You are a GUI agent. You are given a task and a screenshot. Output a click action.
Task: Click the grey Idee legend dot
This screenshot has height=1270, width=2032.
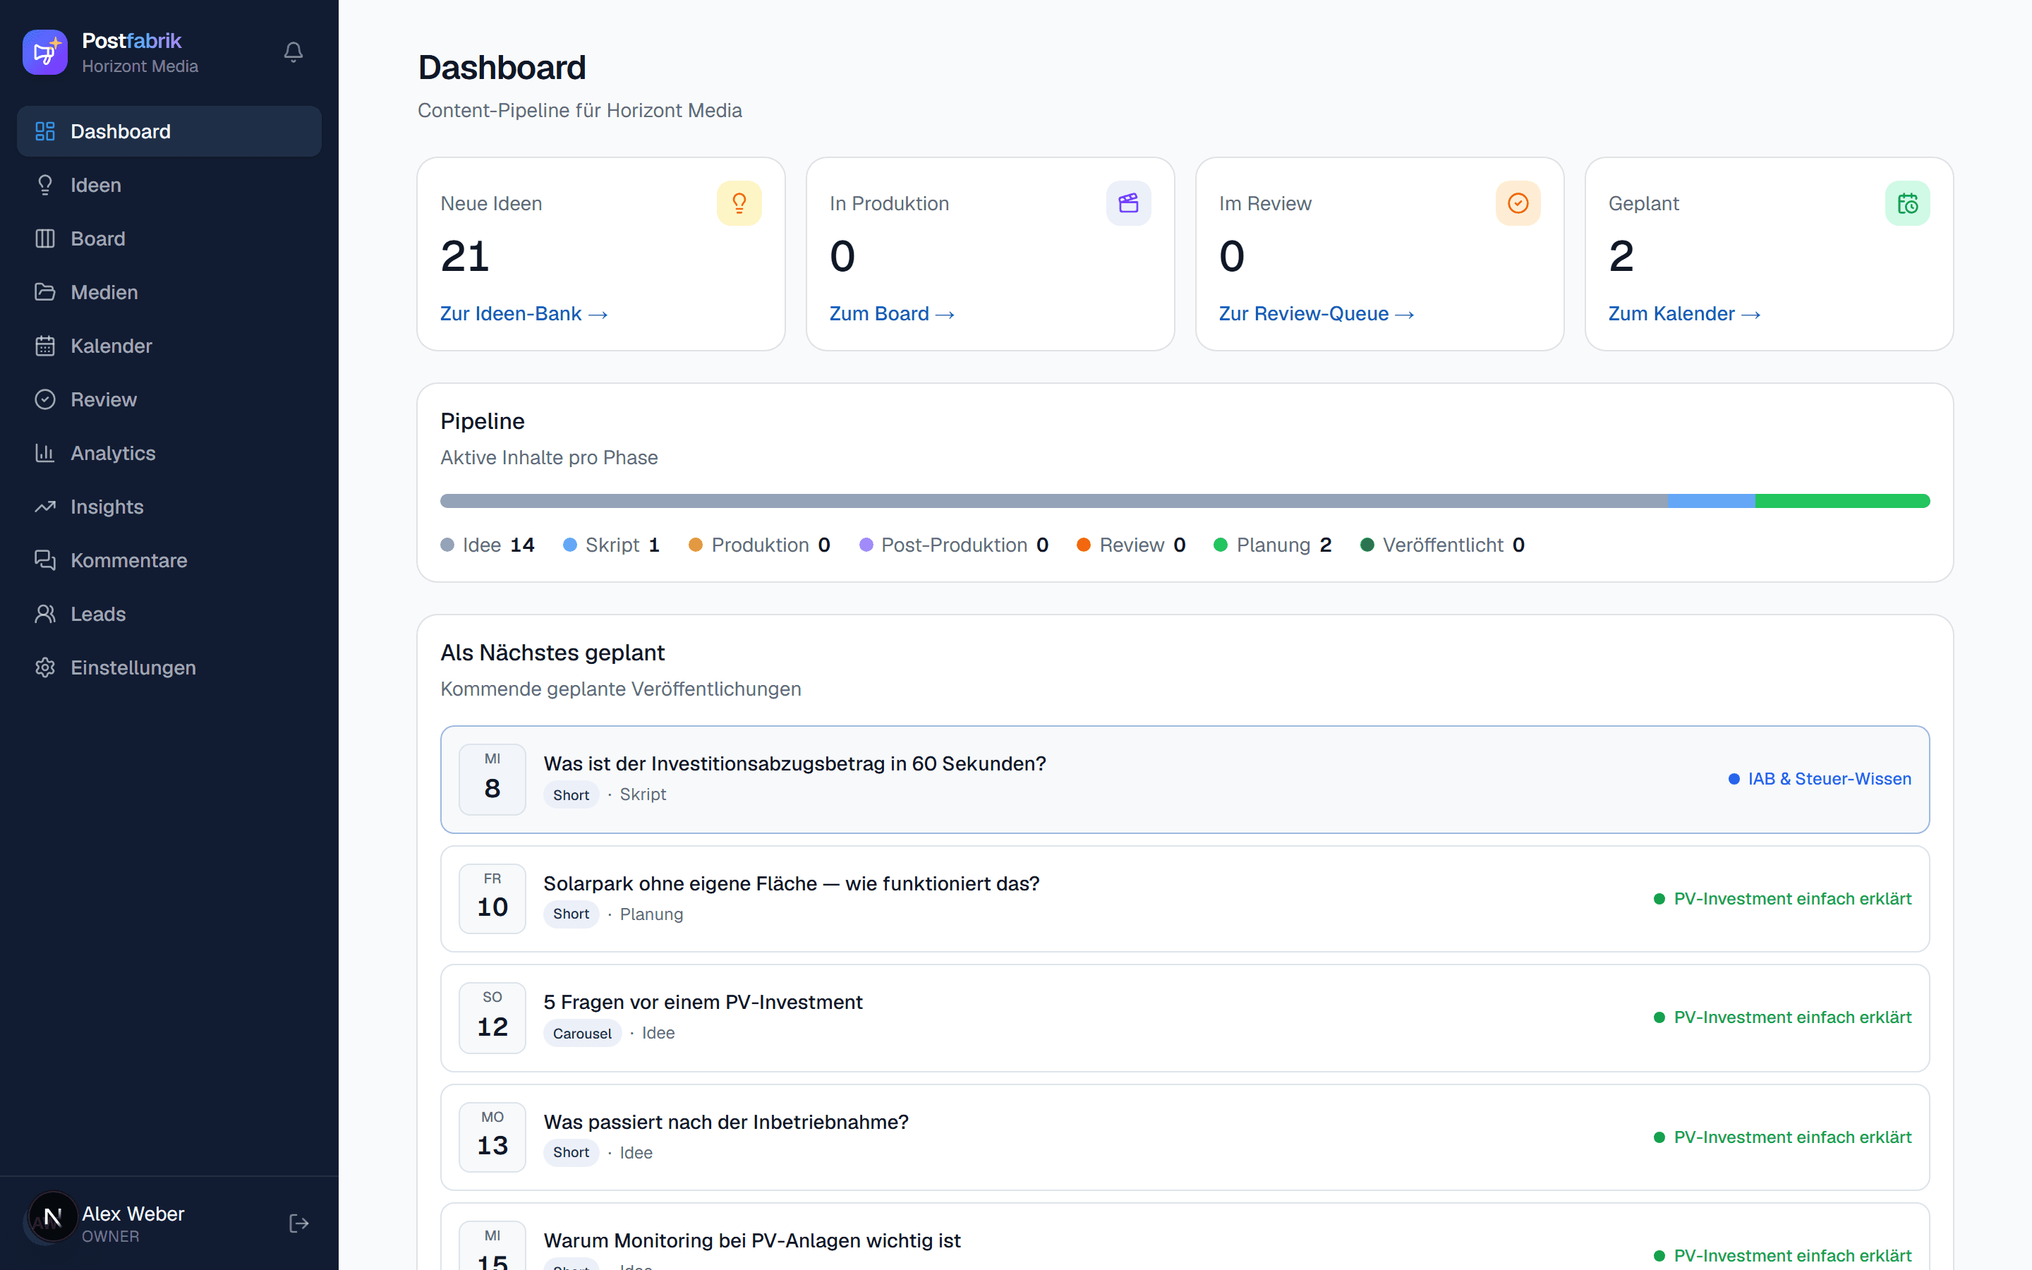[447, 545]
